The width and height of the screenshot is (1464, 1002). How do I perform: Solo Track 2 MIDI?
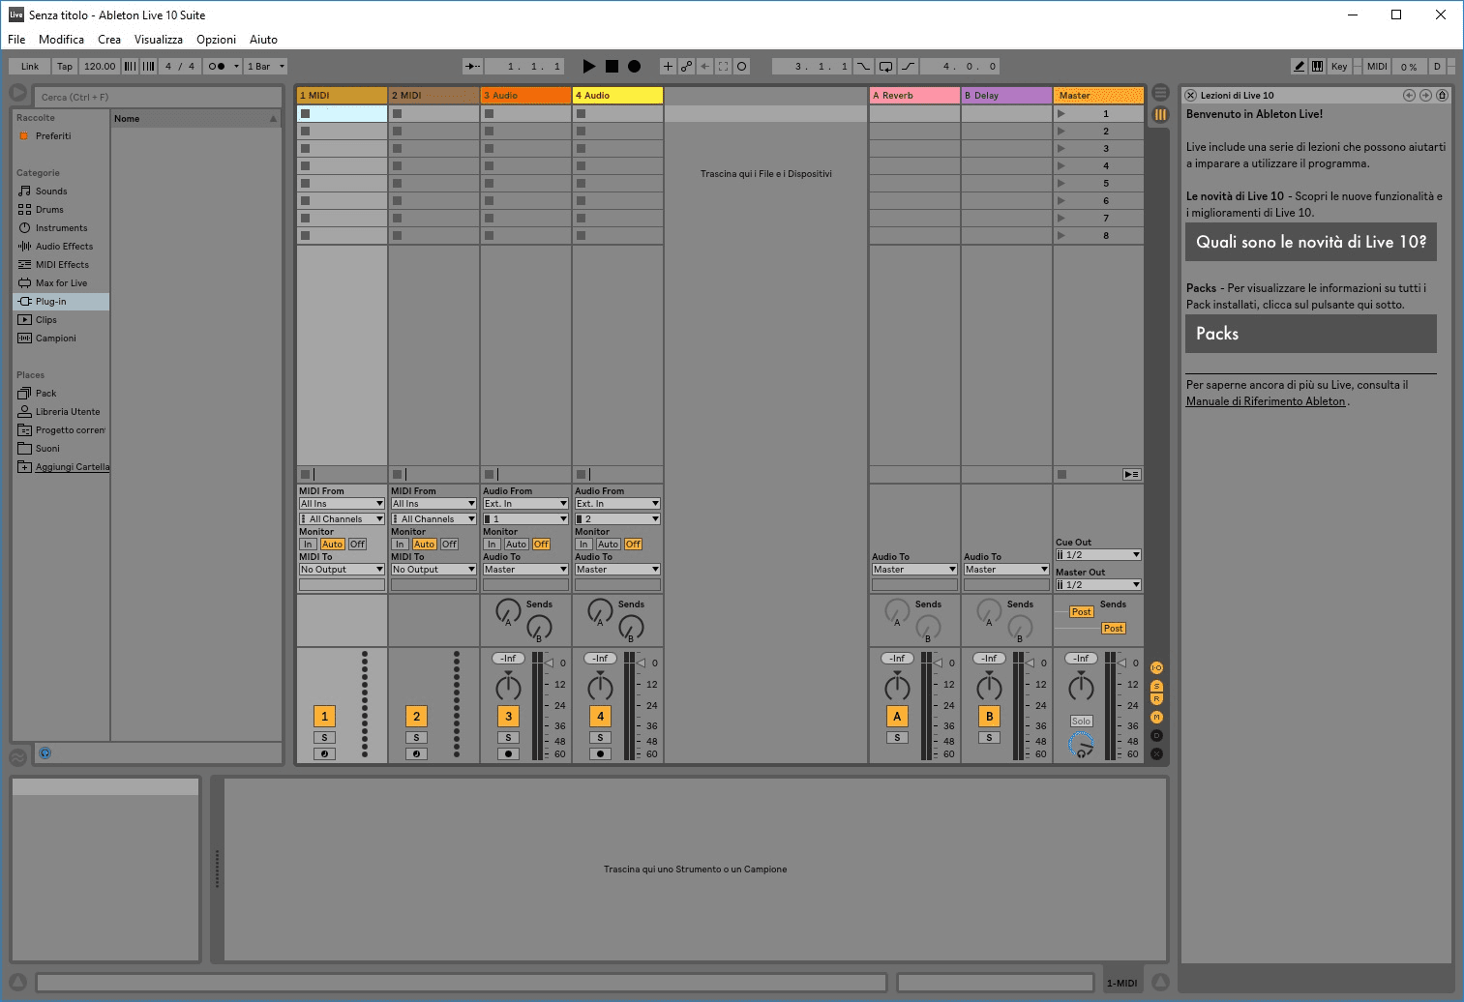click(x=416, y=738)
